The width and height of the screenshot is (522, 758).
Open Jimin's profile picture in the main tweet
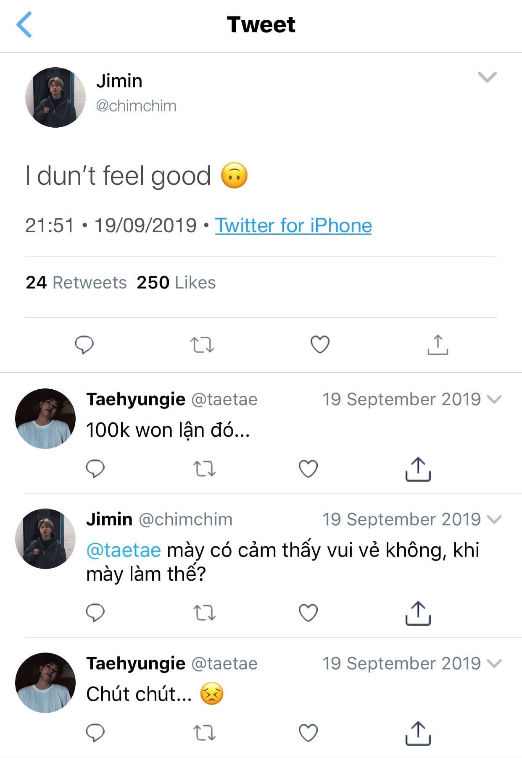55,97
